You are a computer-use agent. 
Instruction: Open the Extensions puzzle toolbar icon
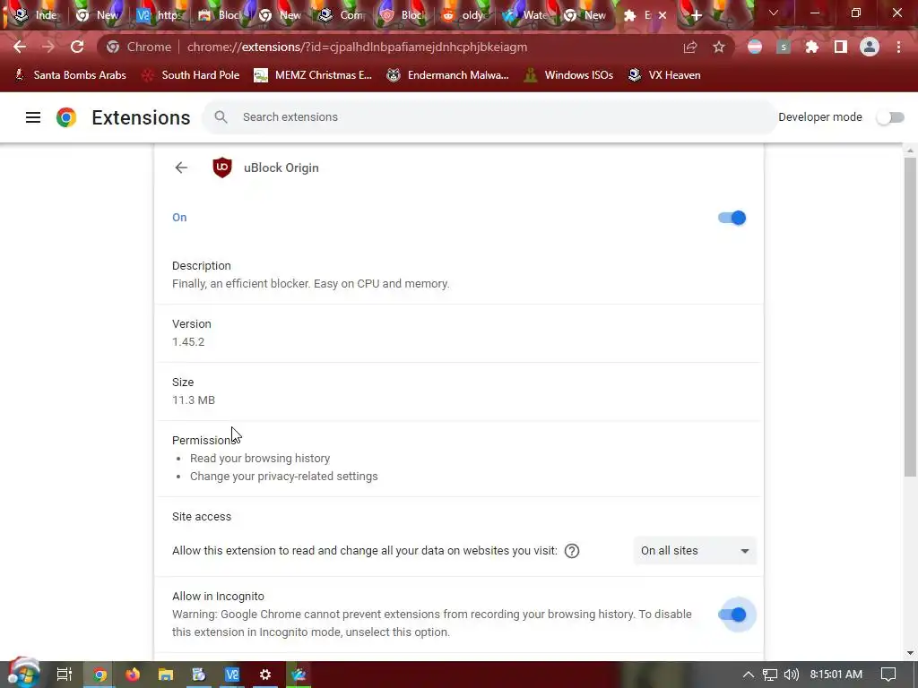[x=812, y=47]
